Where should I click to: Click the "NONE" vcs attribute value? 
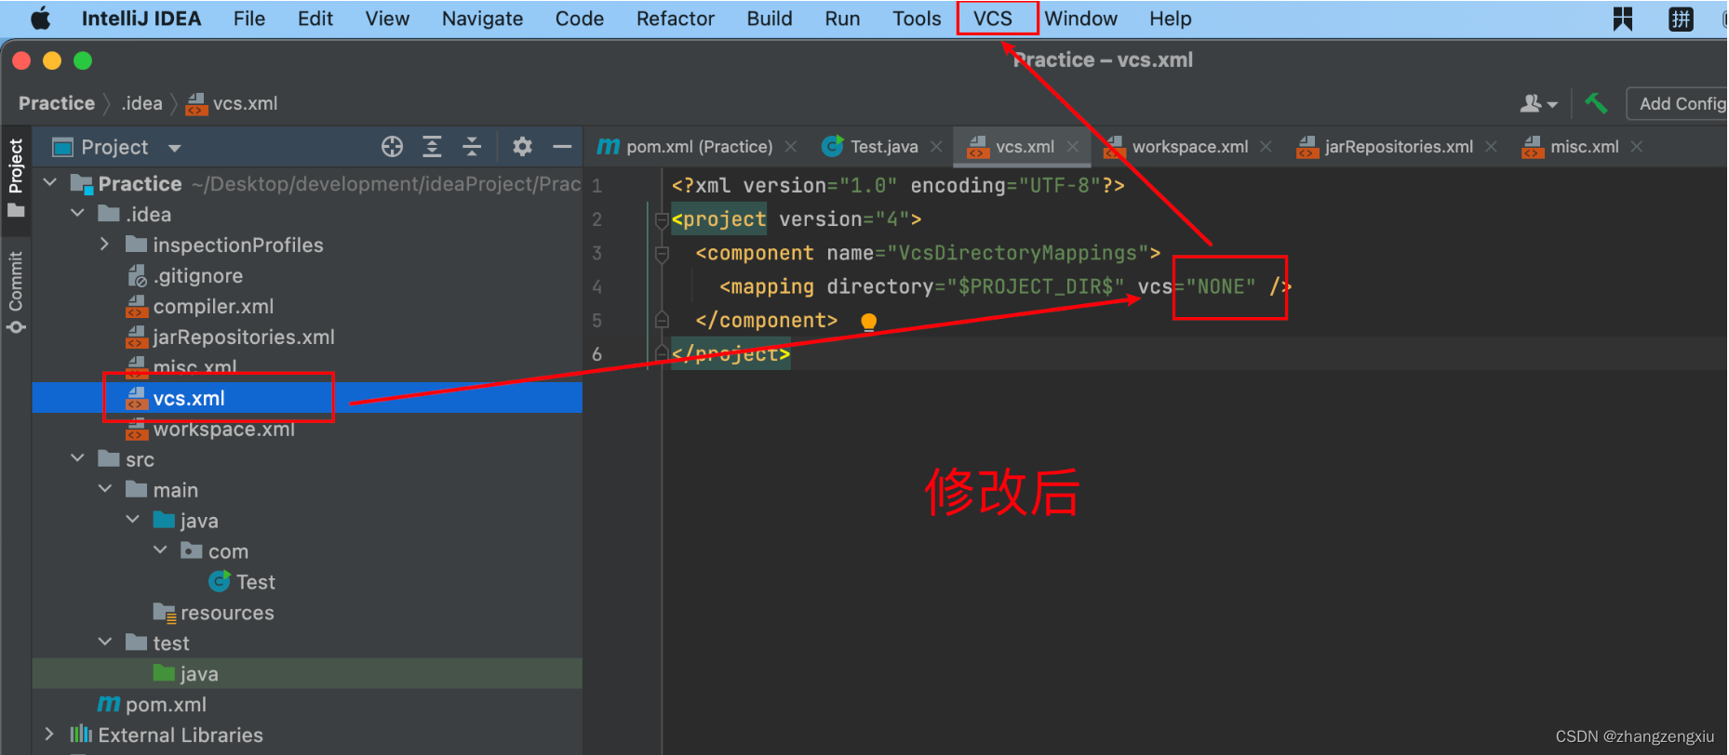click(1221, 286)
